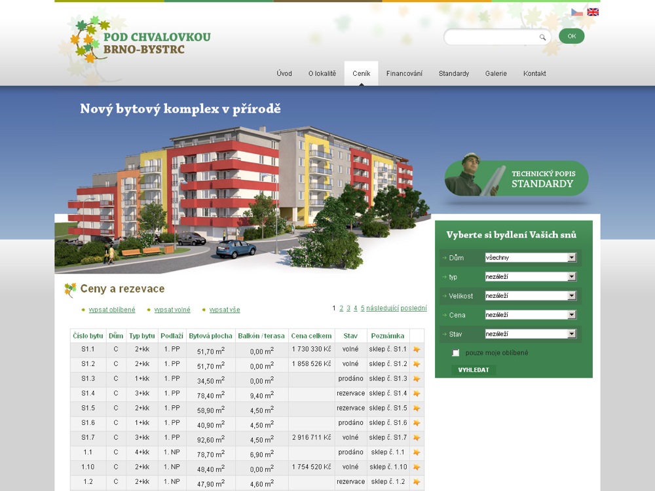This screenshot has height=491, width=655.
Task: Open the Financování menu item
Action: tap(404, 73)
